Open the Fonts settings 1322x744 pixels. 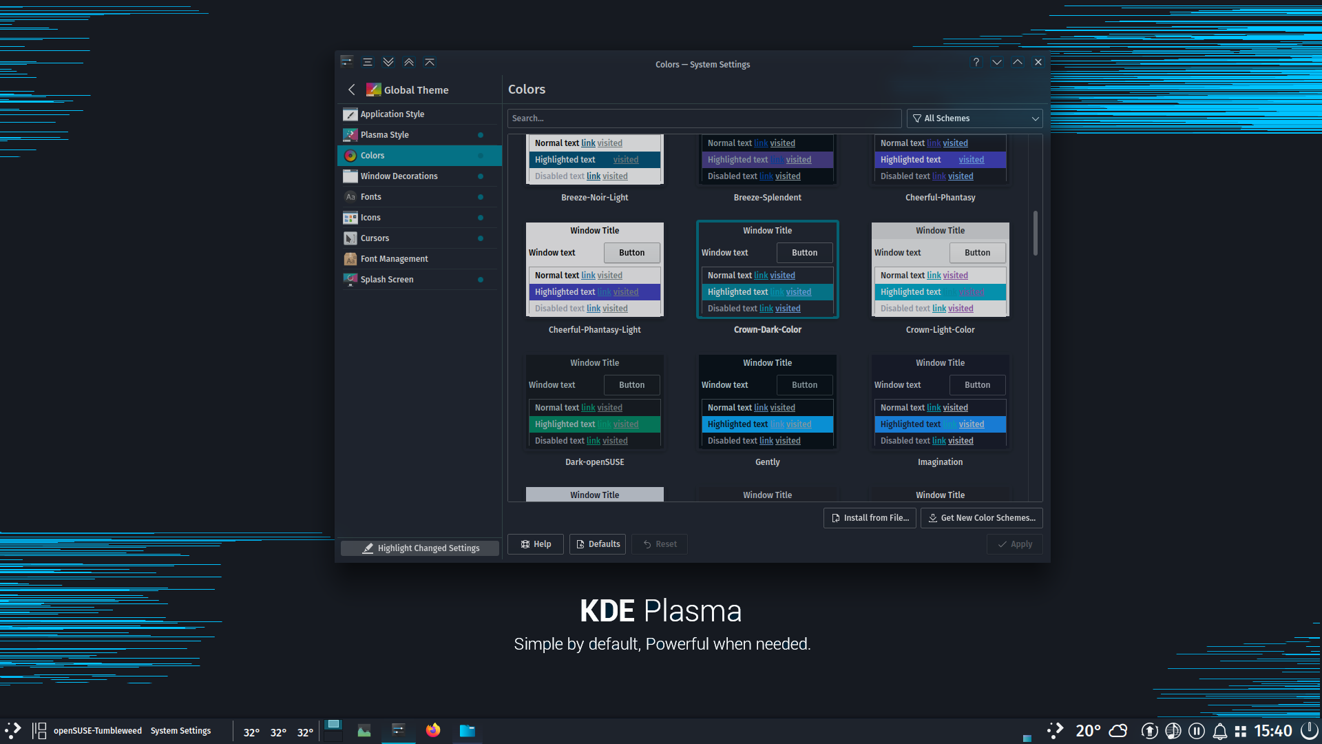[419, 197]
